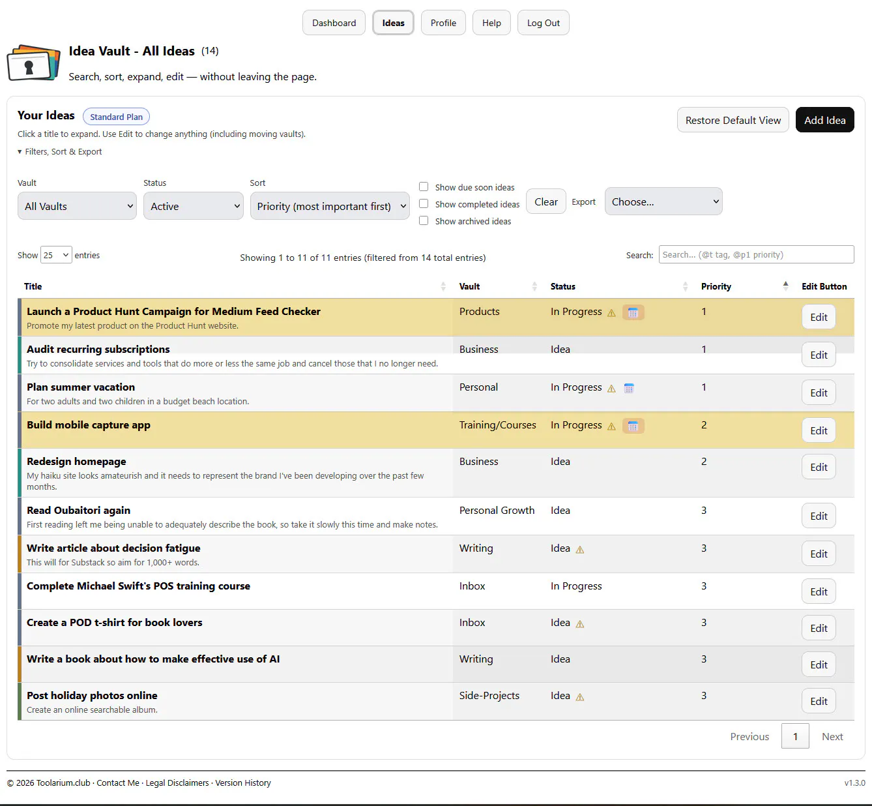Expand Build mobile capture app title

pyautogui.click(x=89, y=425)
